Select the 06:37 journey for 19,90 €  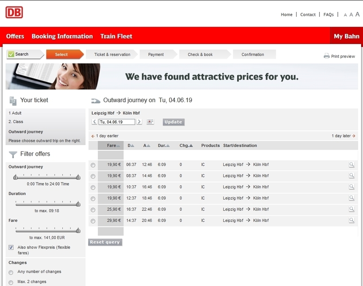coord(93,165)
